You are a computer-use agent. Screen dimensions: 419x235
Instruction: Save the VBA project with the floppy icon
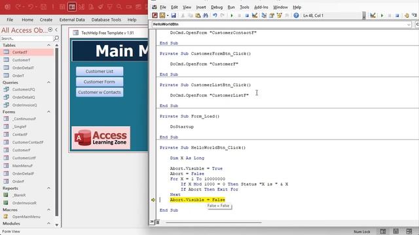[x=173, y=16]
